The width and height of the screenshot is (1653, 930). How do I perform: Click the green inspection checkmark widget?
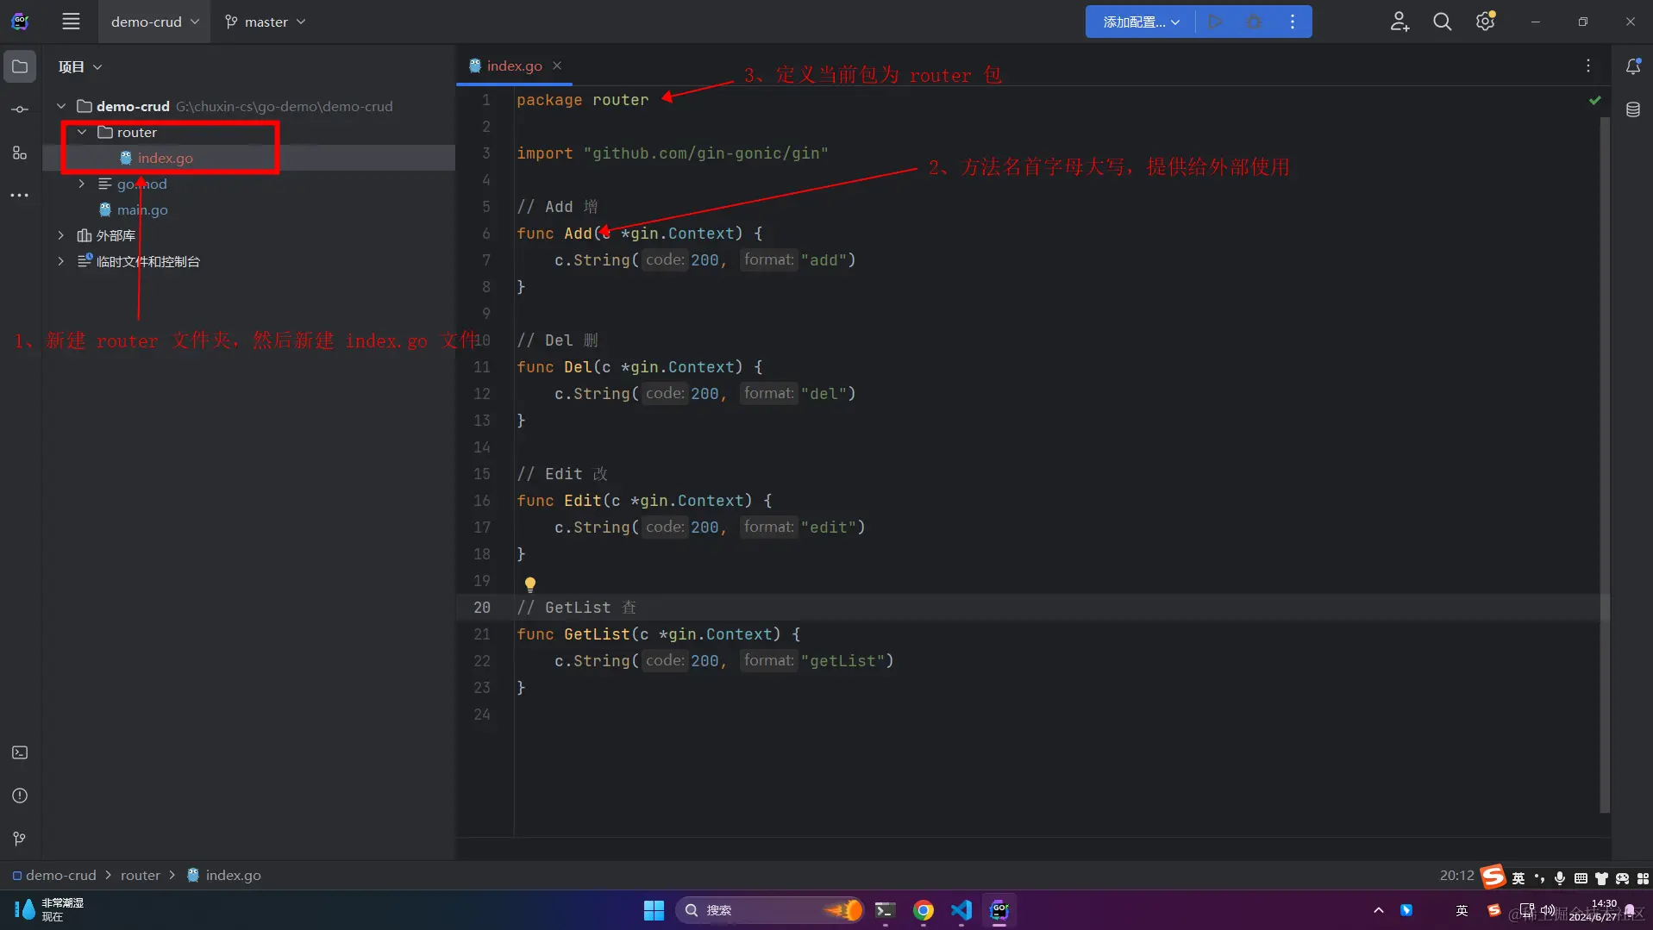coord(1594,100)
